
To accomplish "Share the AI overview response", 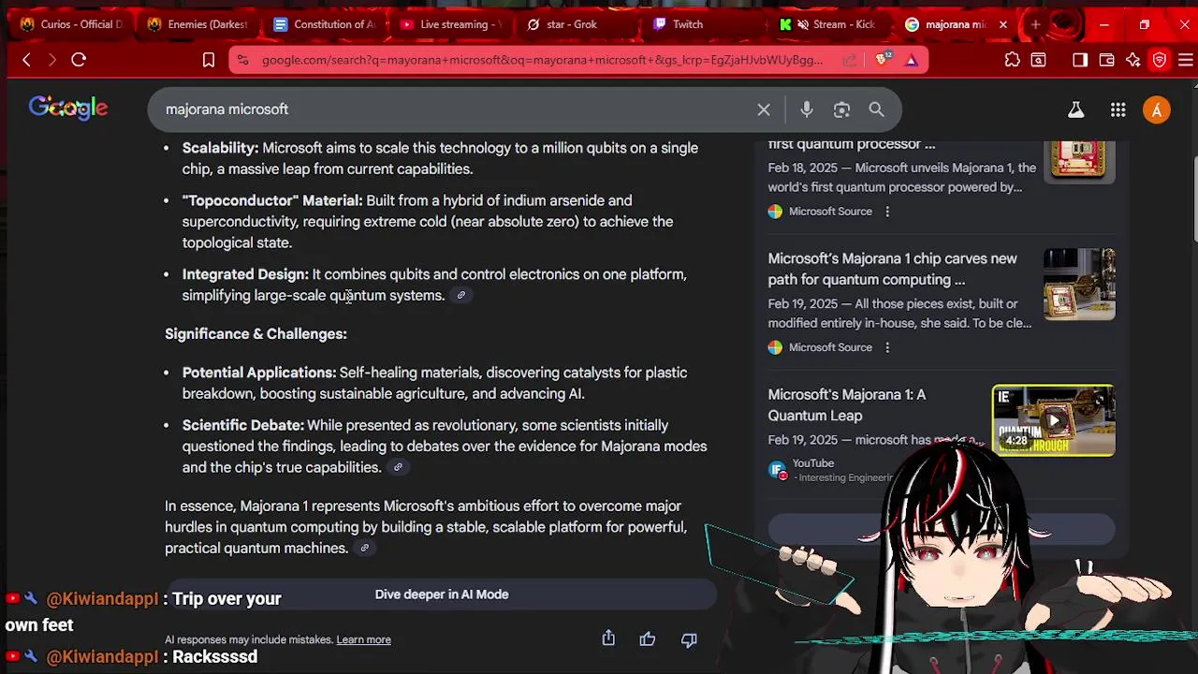I will click(x=608, y=638).
